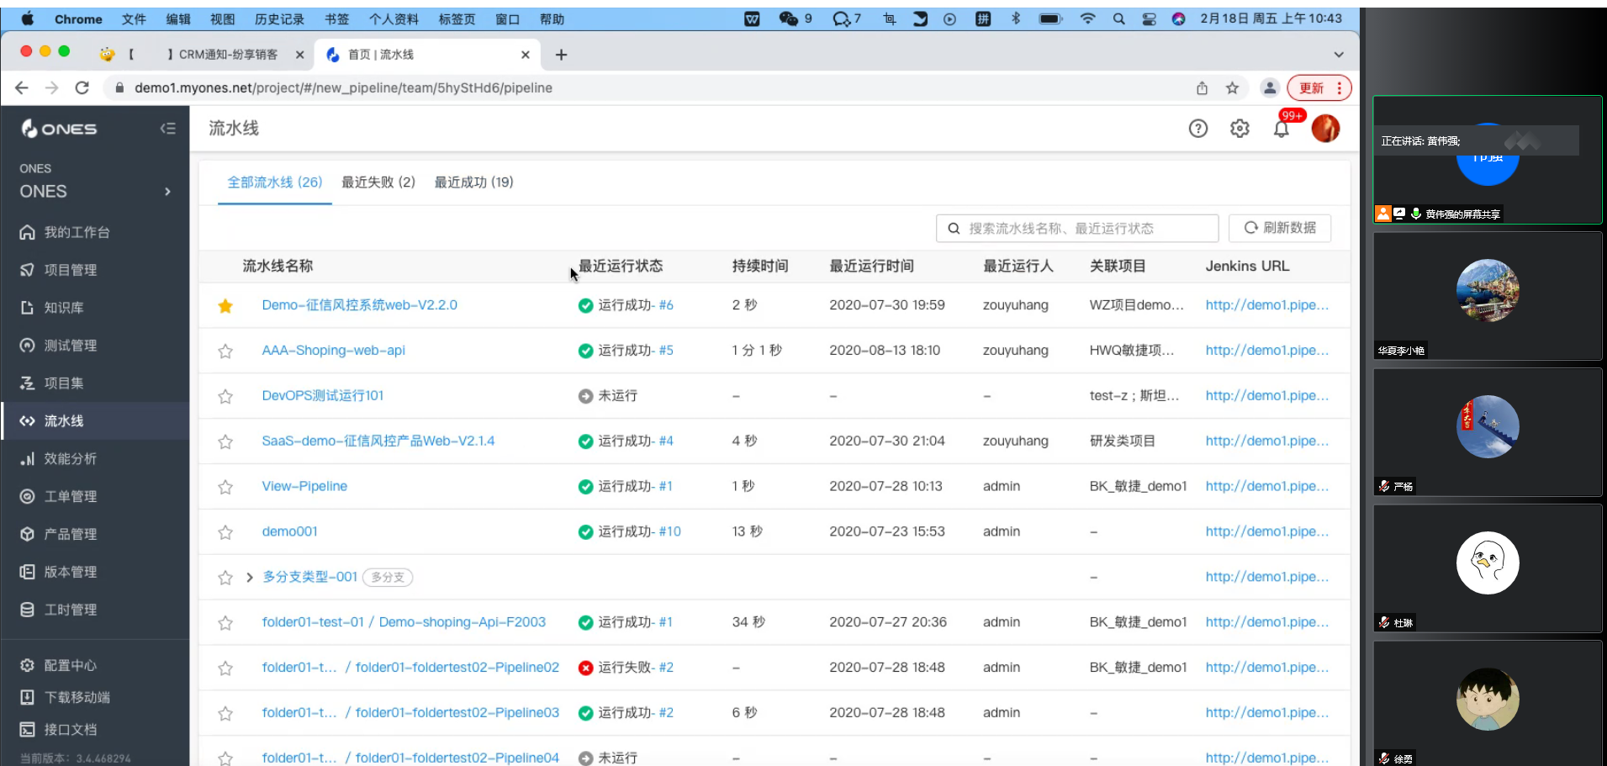Click the user avatar in header
The height and width of the screenshot is (766, 1607).
pyautogui.click(x=1325, y=129)
